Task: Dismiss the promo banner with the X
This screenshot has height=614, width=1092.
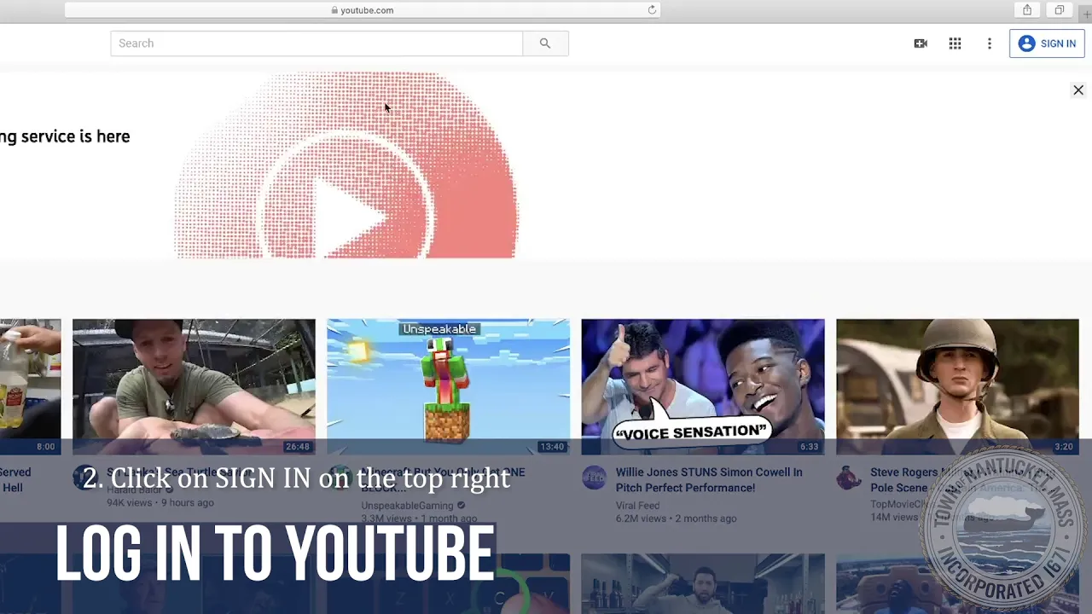Action: click(1078, 90)
